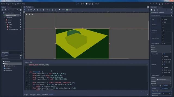Enable the Clip Content checkbox

point(163,44)
